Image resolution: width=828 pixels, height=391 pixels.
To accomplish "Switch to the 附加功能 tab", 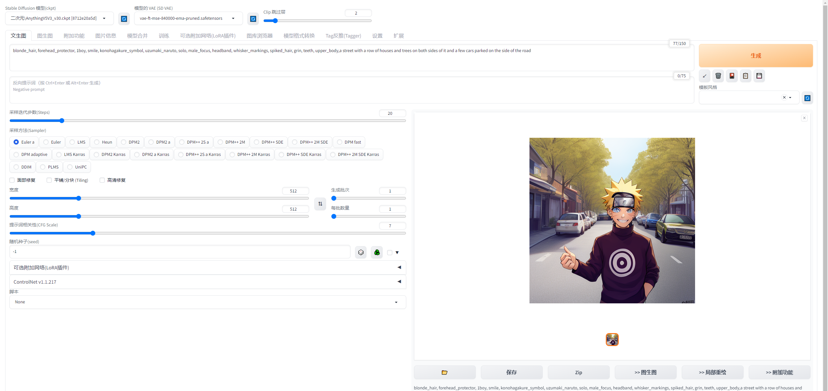I will click(74, 36).
